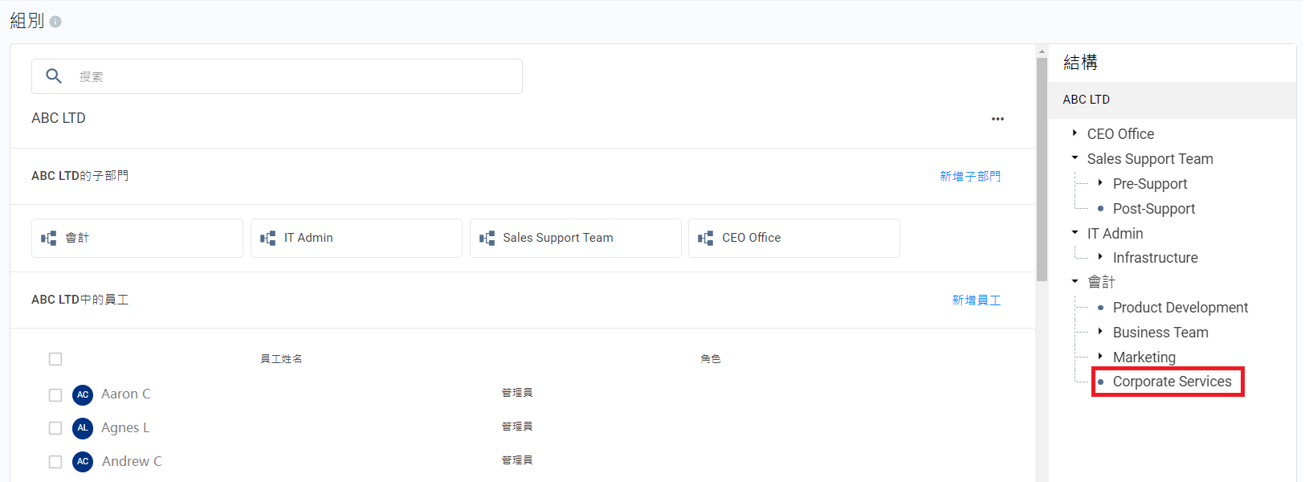Select ABC LTD in structure panel
Image resolution: width=1305 pixels, height=482 pixels.
pyautogui.click(x=1172, y=100)
